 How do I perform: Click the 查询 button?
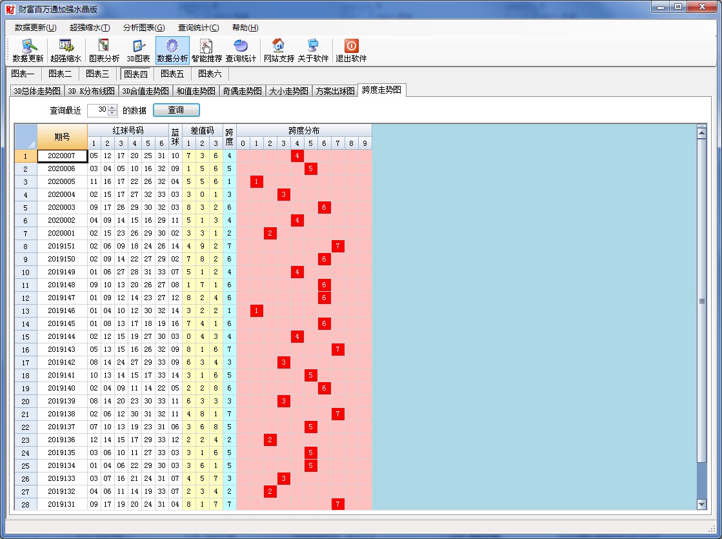click(x=176, y=110)
